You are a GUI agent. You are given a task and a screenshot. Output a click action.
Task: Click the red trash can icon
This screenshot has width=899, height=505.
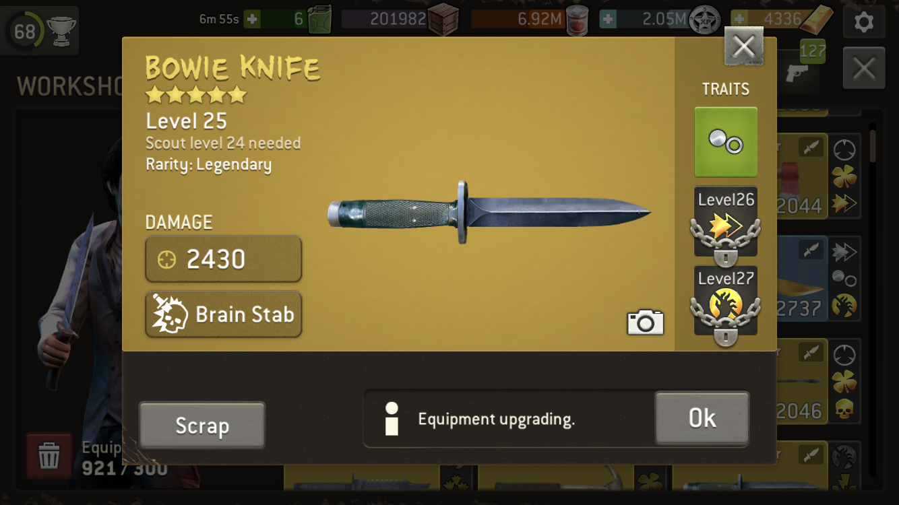[49, 456]
